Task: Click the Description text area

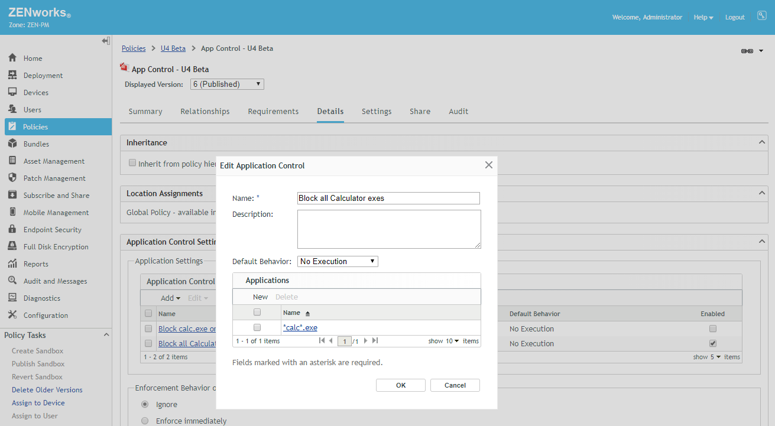Action: pyautogui.click(x=389, y=229)
